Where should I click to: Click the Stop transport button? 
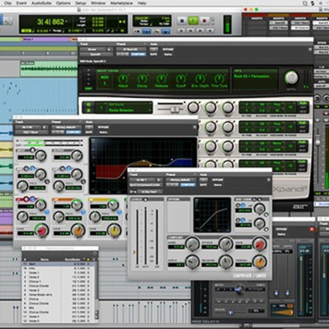[x=182, y=20]
